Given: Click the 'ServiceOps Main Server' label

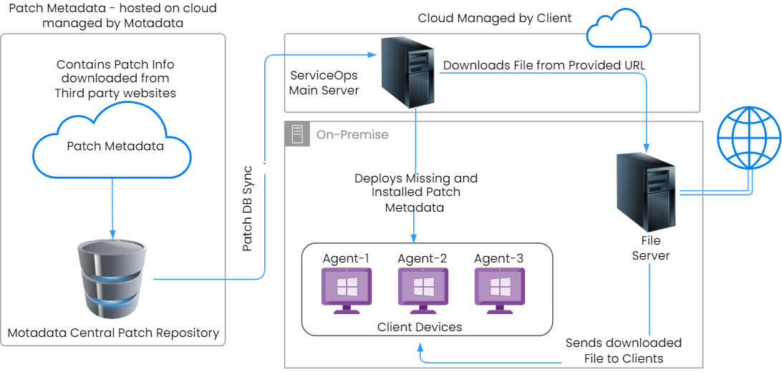Looking at the screenshot, I should (324, 83).
